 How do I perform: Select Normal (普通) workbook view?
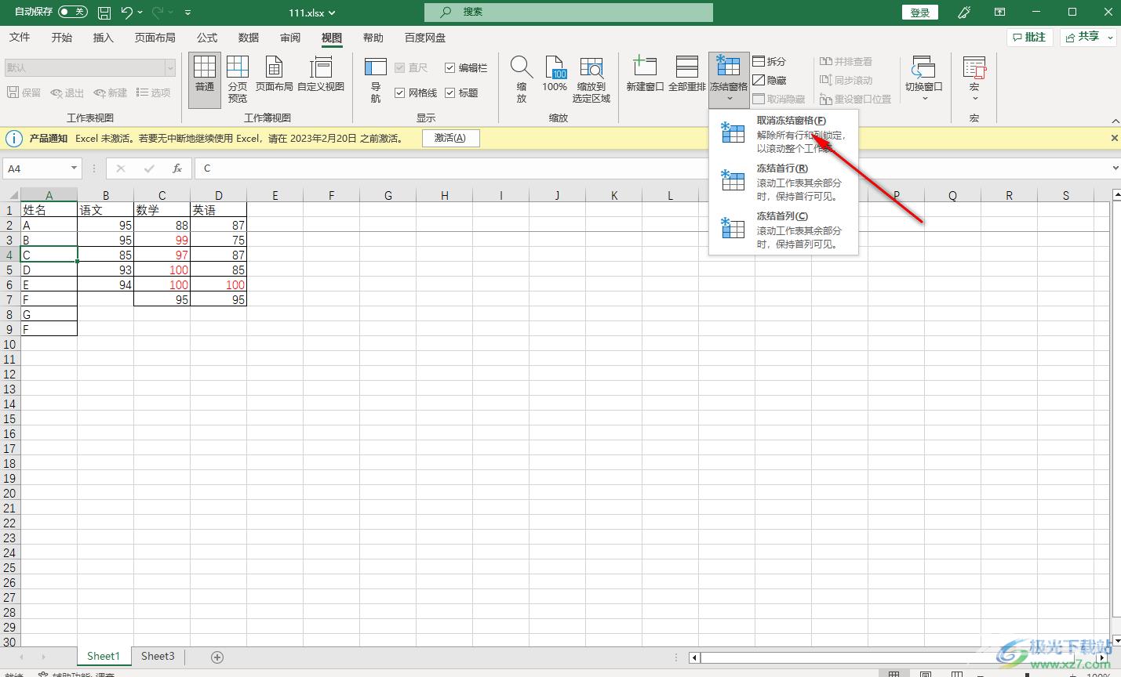pyautogui.click(x=205, y=80)
